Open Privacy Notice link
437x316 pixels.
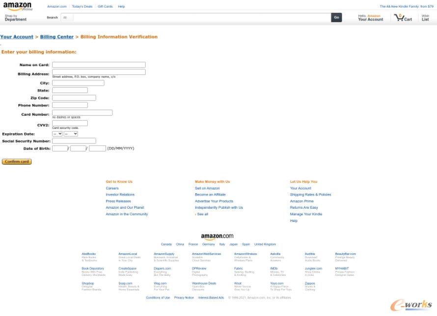tap(184, 298)
